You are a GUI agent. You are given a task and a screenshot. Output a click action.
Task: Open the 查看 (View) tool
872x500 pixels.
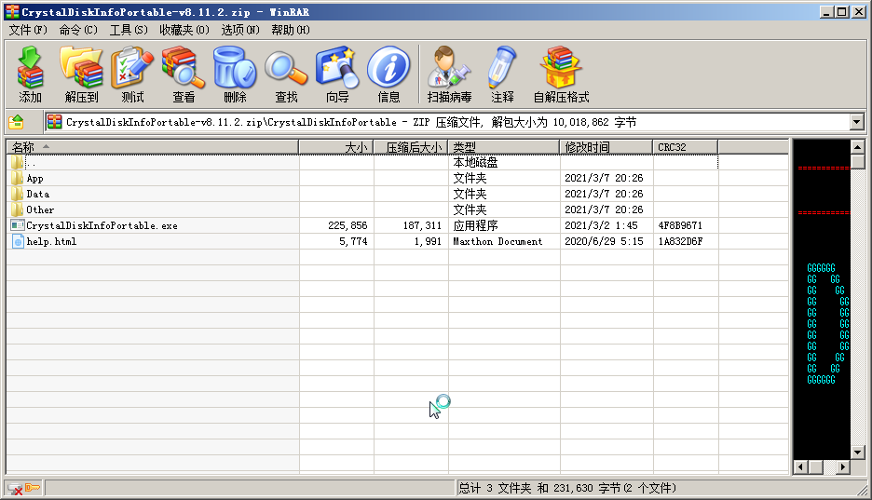(x=184, y=74)
